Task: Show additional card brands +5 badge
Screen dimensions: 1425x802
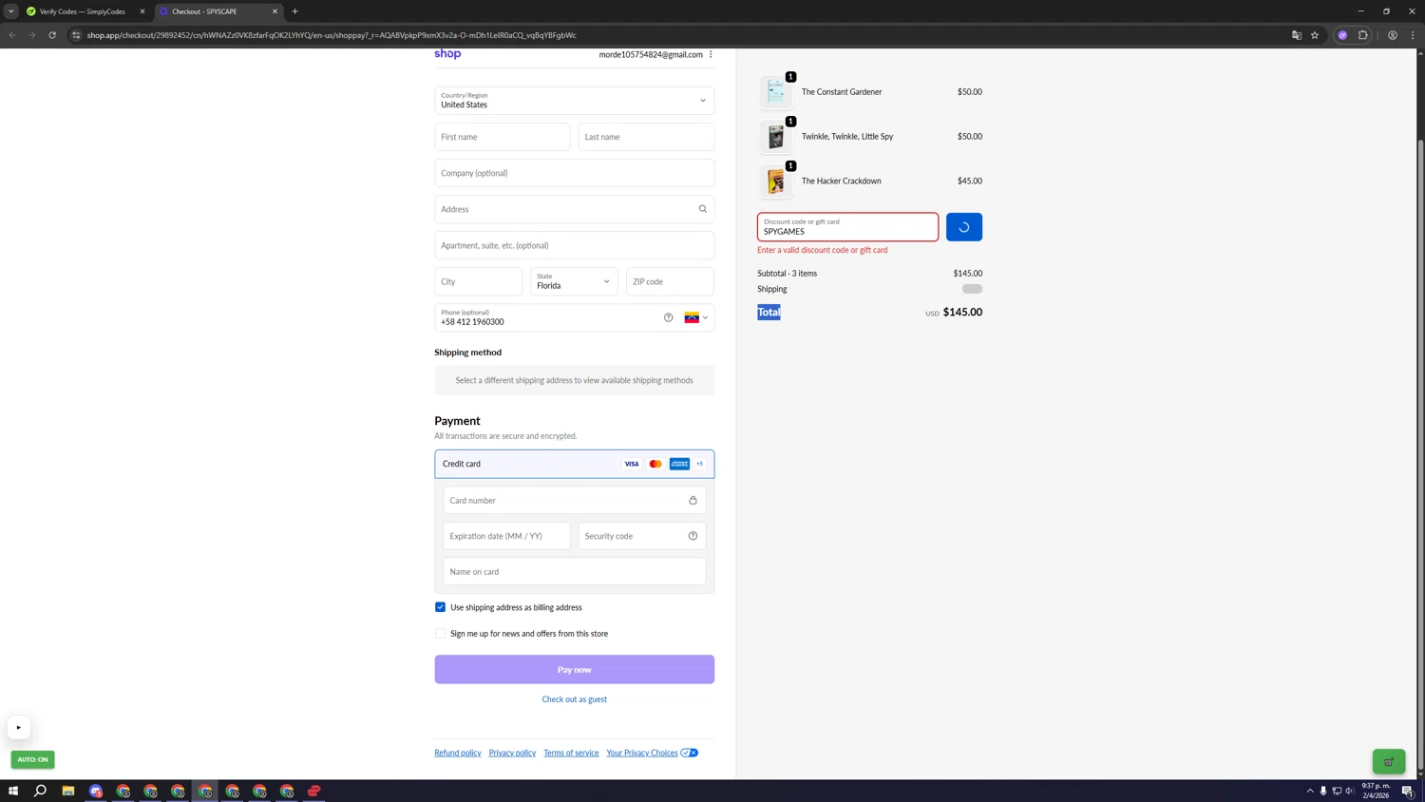Action: point(700,464)
